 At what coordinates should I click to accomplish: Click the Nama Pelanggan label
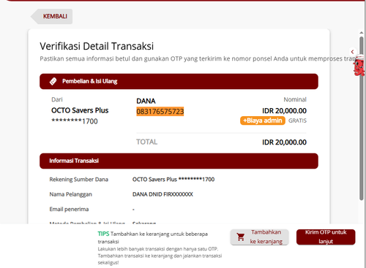click(71, 194)
